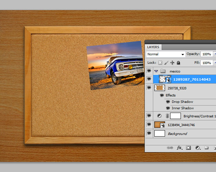Screen dimensions: 216x172
Task: Create new fill or adjustment layer
Action: [x=197, y=148]
